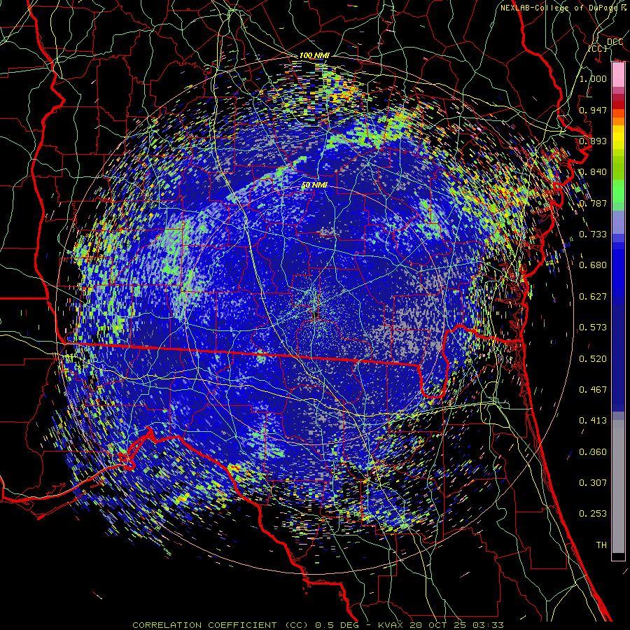Select the KVAX station identifier in caption

[x=392, y=625]
